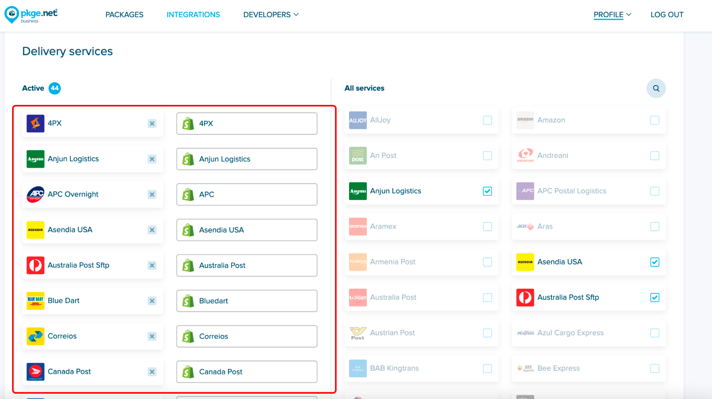Viewport: 712px width, 399px height.
Task: Open the Integrations page
Action: coord(193,15)
